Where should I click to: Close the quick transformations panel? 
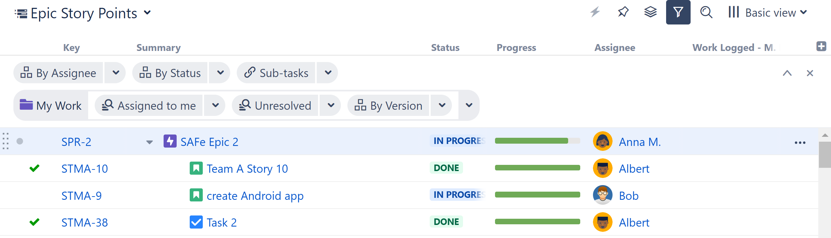810,73
